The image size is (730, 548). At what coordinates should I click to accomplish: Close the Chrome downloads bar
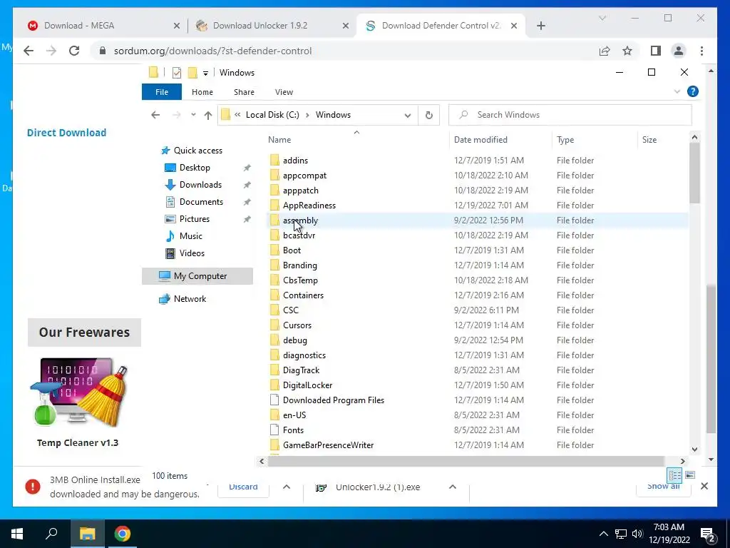click(x=704, y=487)
